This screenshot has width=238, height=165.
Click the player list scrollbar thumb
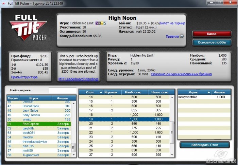(73, 147)
